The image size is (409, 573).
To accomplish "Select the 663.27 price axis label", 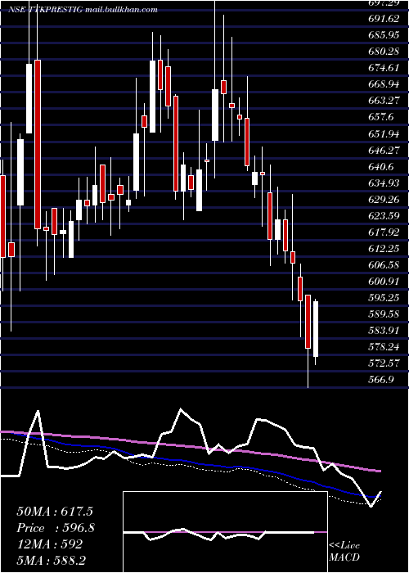I will click(384, 101).
